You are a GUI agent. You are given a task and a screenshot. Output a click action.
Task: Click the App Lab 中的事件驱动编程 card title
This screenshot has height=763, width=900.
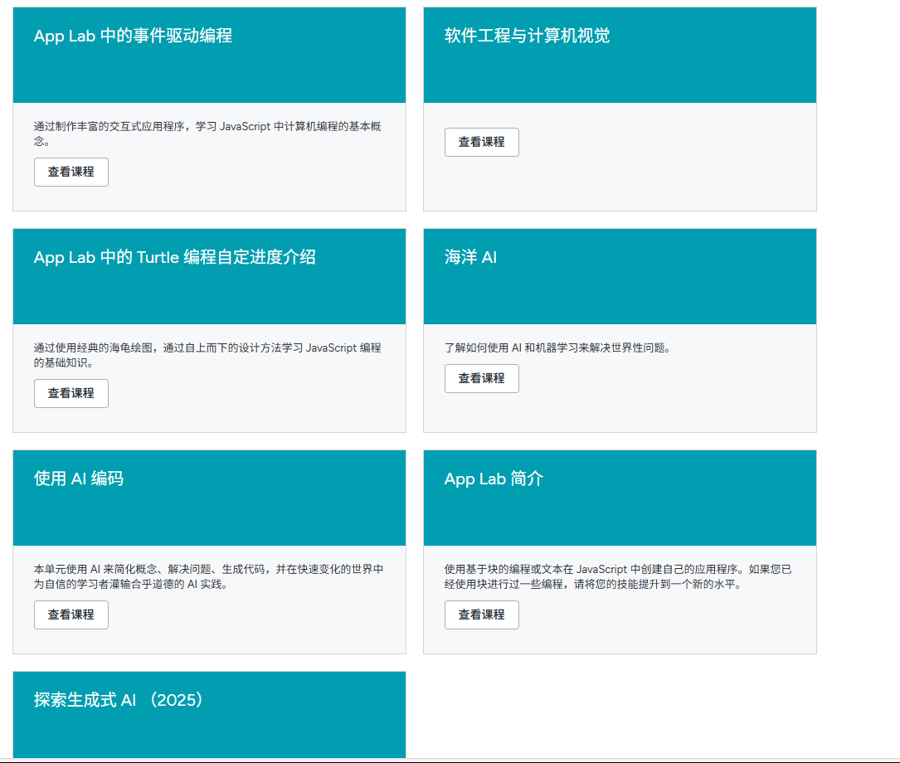[134, 36]
